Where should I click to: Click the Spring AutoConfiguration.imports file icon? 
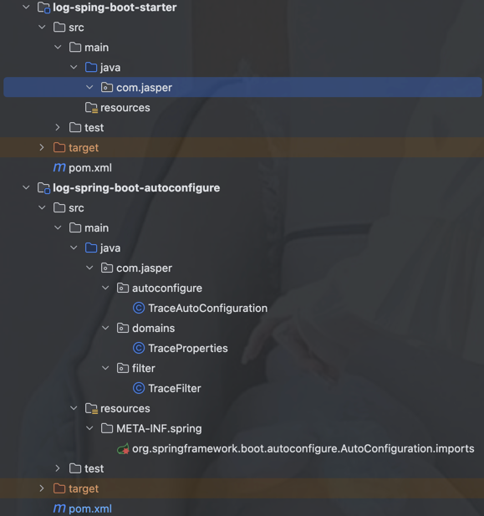(x=123, y=448)
